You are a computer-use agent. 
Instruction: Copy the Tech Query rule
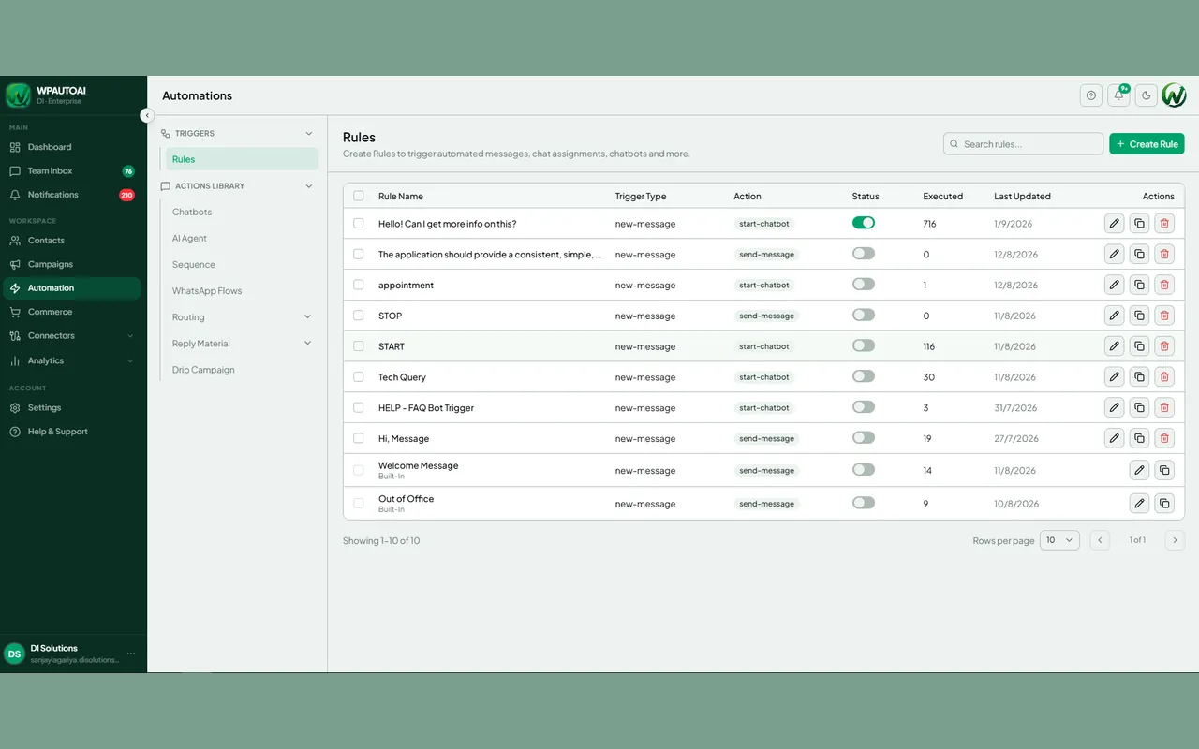(x=1139, y=377)
